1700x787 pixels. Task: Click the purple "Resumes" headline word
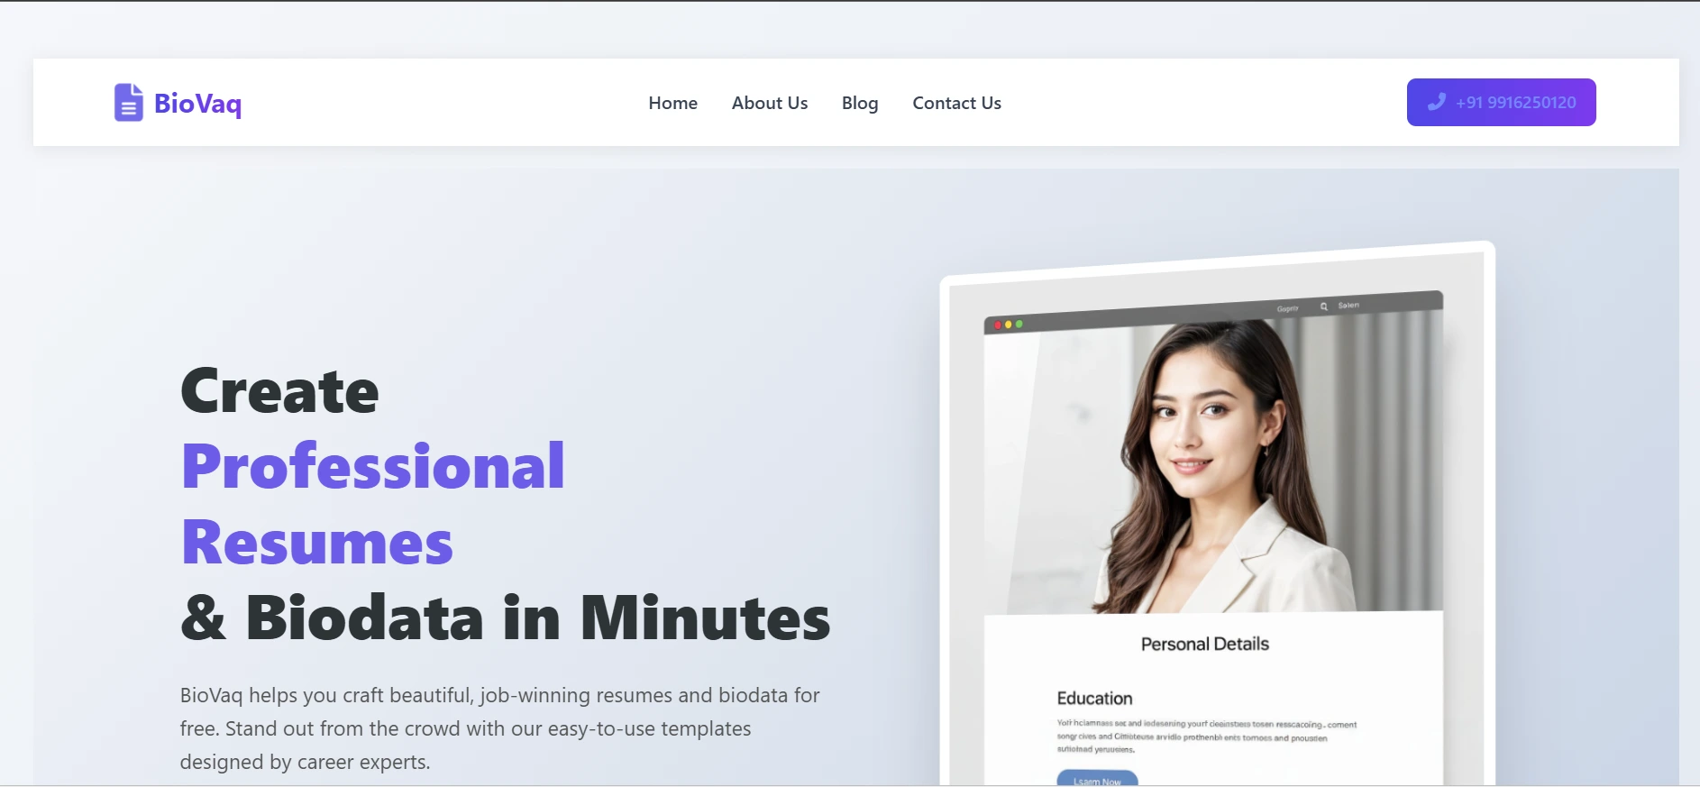[317, 544]
